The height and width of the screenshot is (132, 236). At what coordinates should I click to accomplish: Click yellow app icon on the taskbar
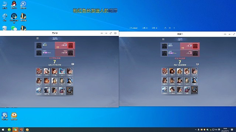(27, 129)
